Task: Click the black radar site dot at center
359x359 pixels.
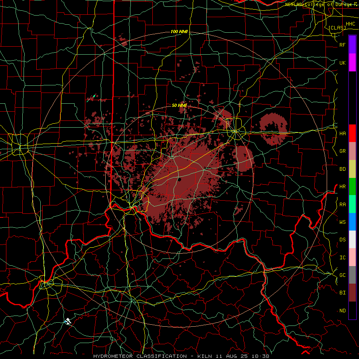Action: pyautogui.click(x=179, y=180)
